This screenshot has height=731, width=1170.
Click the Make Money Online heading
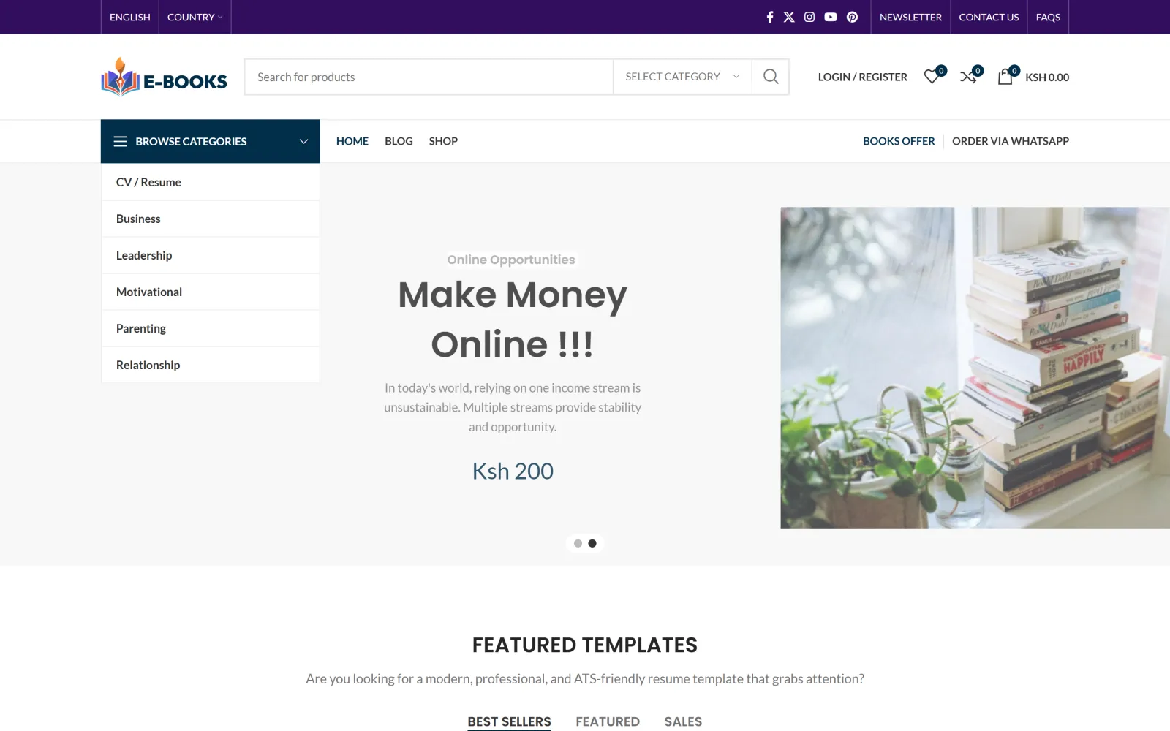point(513,319)
